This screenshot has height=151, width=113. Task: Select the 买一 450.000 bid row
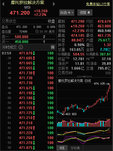[x=28, y=42]
